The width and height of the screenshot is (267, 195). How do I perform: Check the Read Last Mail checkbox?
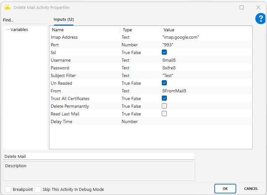click(164, 114)
